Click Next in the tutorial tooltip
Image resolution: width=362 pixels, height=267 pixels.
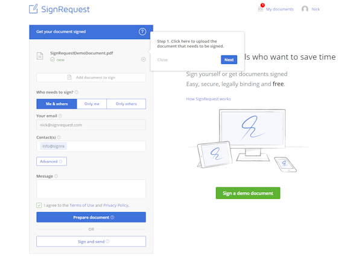point(229,60)
